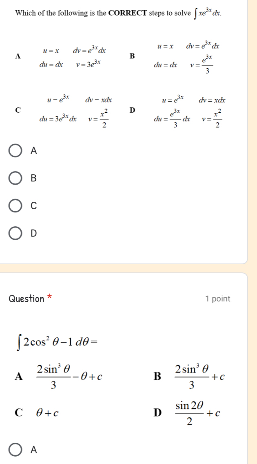
Task: Click the "1 point" score label
Action: pos(218,299)
